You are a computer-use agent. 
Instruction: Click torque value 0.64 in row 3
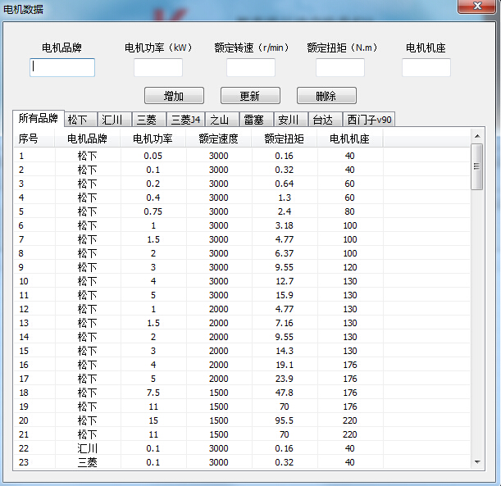click(284, 184)
